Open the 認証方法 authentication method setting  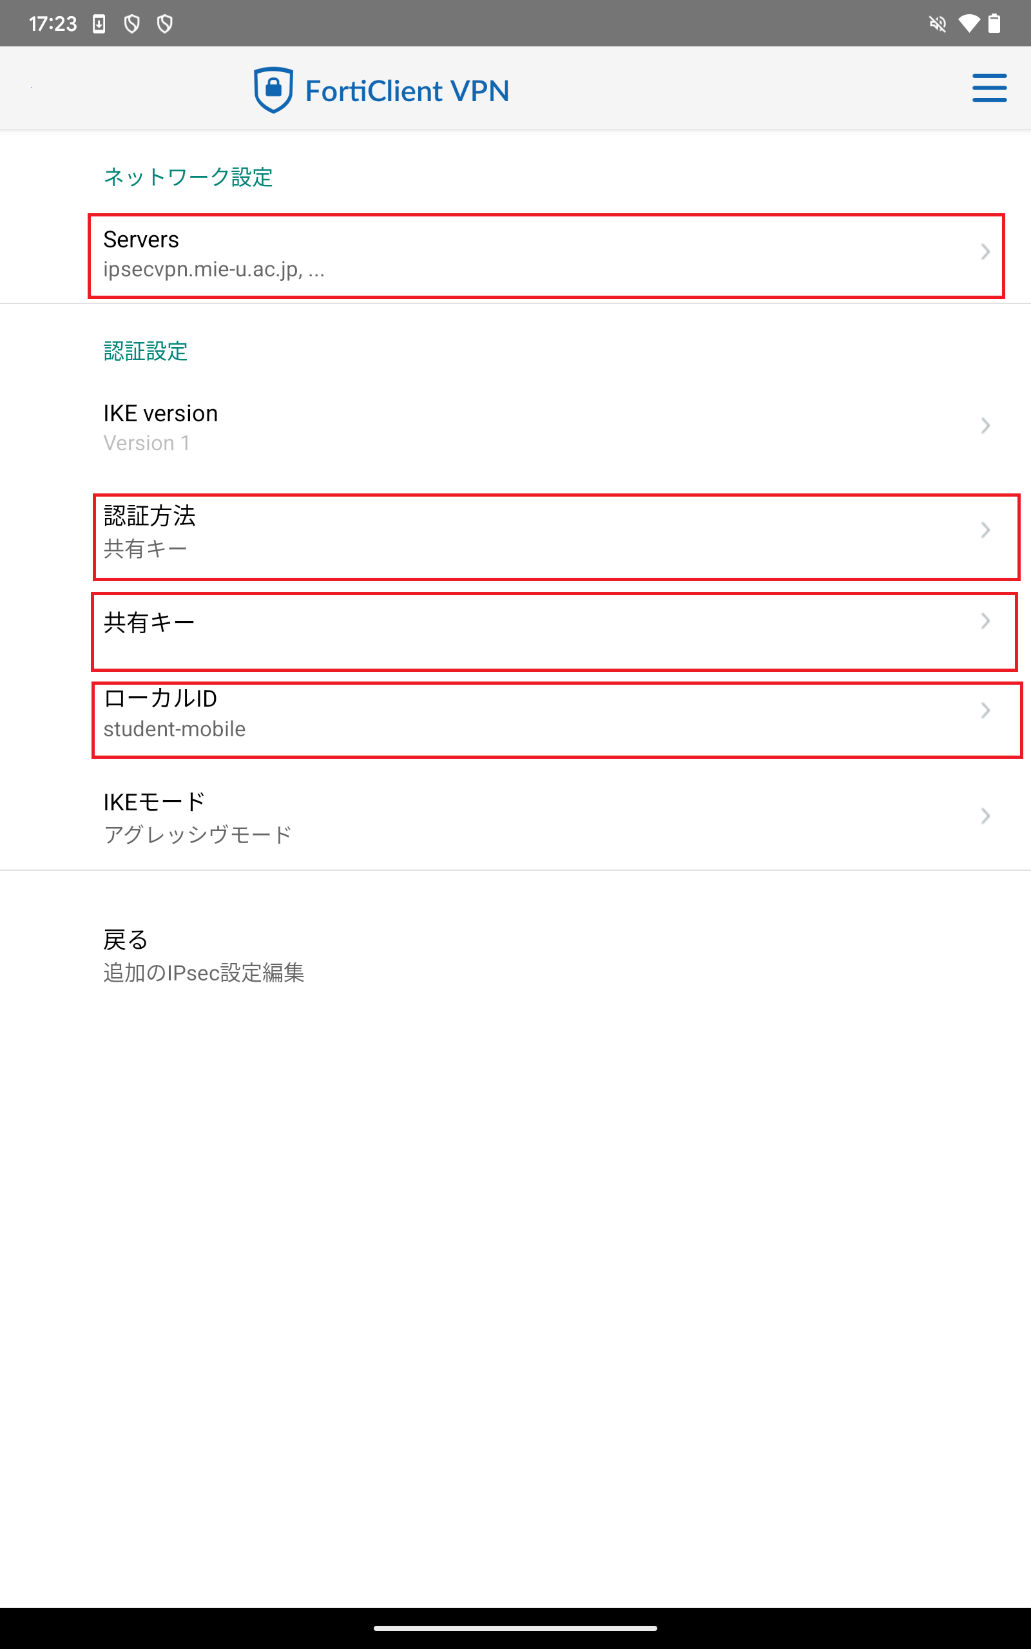pyautogui.click(x=150, y=516)
